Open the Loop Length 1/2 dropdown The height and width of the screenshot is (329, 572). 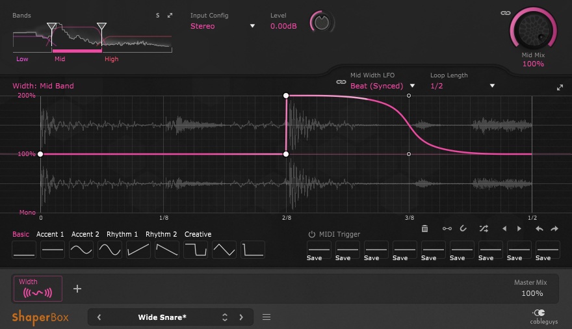pos(463,86)
